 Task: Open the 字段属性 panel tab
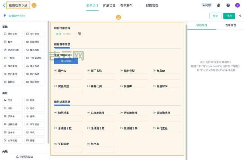[202, 25]
